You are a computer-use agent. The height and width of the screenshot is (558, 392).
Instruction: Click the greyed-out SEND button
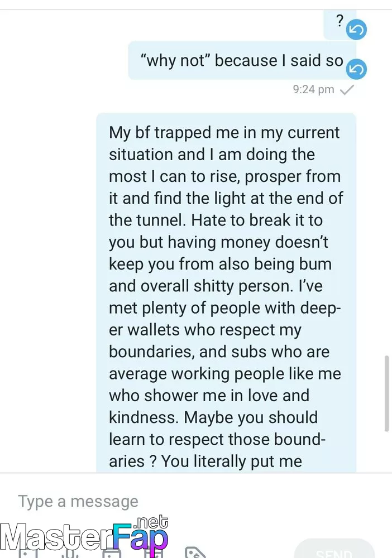tap(334, 550)
